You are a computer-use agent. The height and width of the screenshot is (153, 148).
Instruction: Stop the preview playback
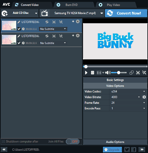pos(92,73)
